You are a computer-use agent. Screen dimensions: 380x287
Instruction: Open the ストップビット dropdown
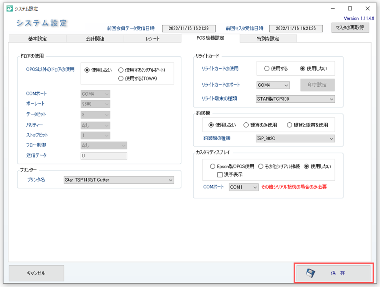[95, 135]
